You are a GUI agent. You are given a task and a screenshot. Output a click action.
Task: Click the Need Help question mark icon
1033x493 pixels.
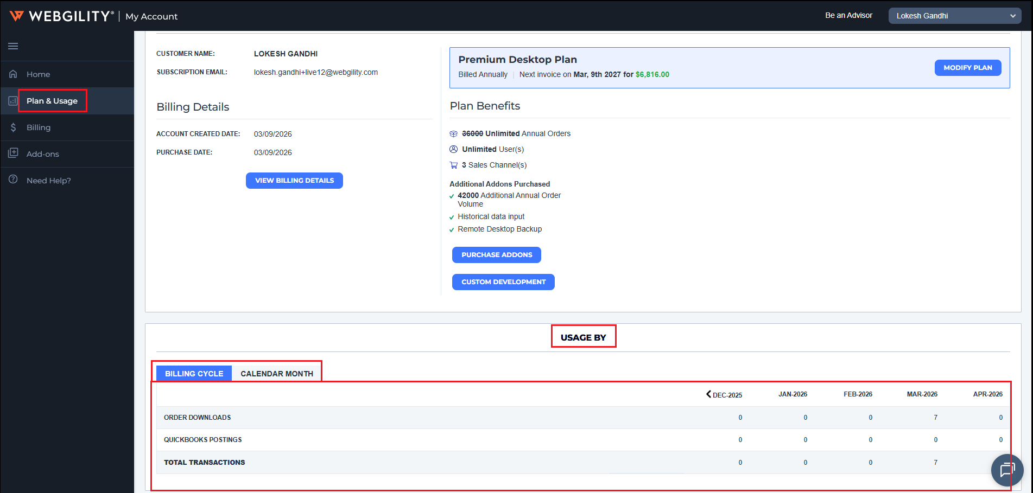13,180
